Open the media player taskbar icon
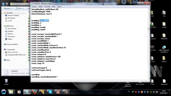Image resolution: width=171 pixels, height=96 pixels. point(19,92)
